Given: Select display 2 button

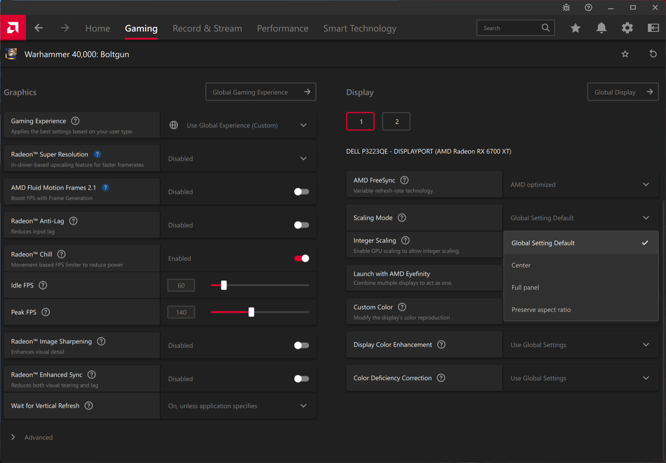Looking at the screenshot, I should [396, 122].
